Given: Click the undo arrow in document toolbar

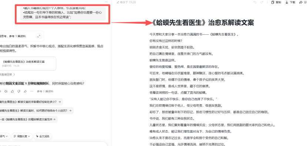Looking at the screenshot, I should (x=255, y=2).
